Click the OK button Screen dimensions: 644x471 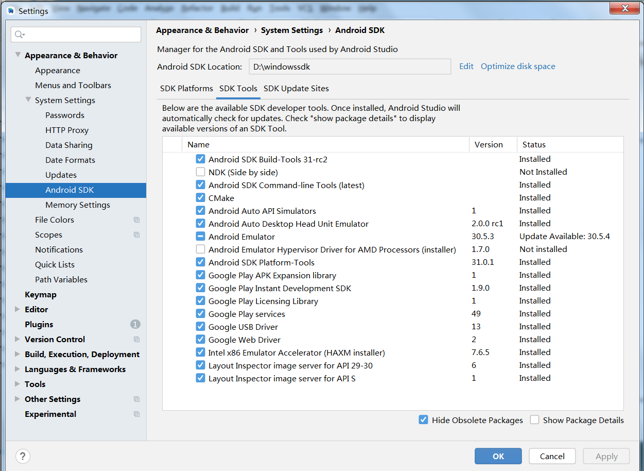tap(498, 456)
